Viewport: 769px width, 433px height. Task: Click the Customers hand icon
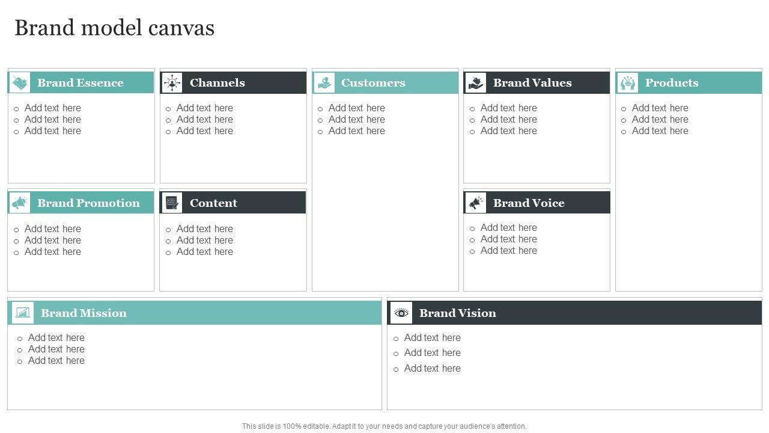click(324, 82)
